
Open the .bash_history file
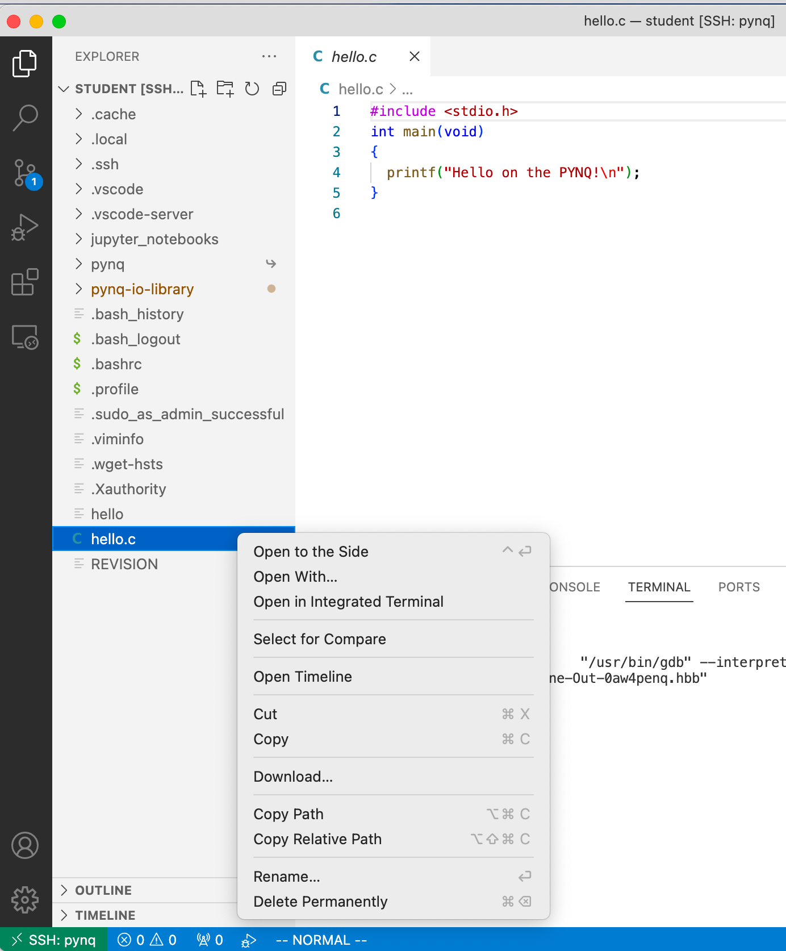[174, 314]
